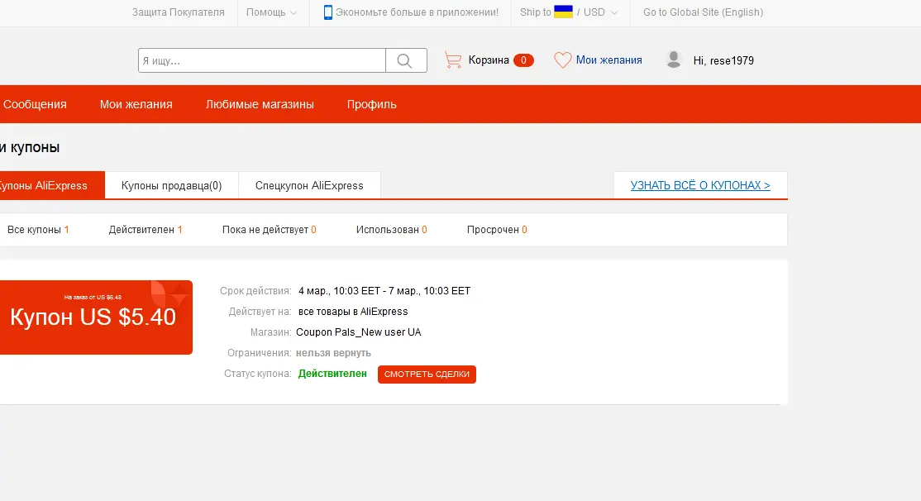Screen dimensions: 921x501
Task: Open Сообщения in the red menu
Action: point(35,104)
